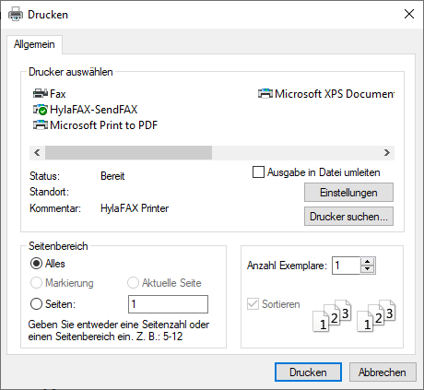Select the Alles radio button

pos(36,264)
